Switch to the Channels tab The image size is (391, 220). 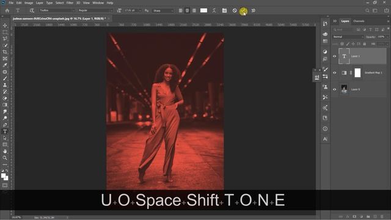click(x=359, y=21)
